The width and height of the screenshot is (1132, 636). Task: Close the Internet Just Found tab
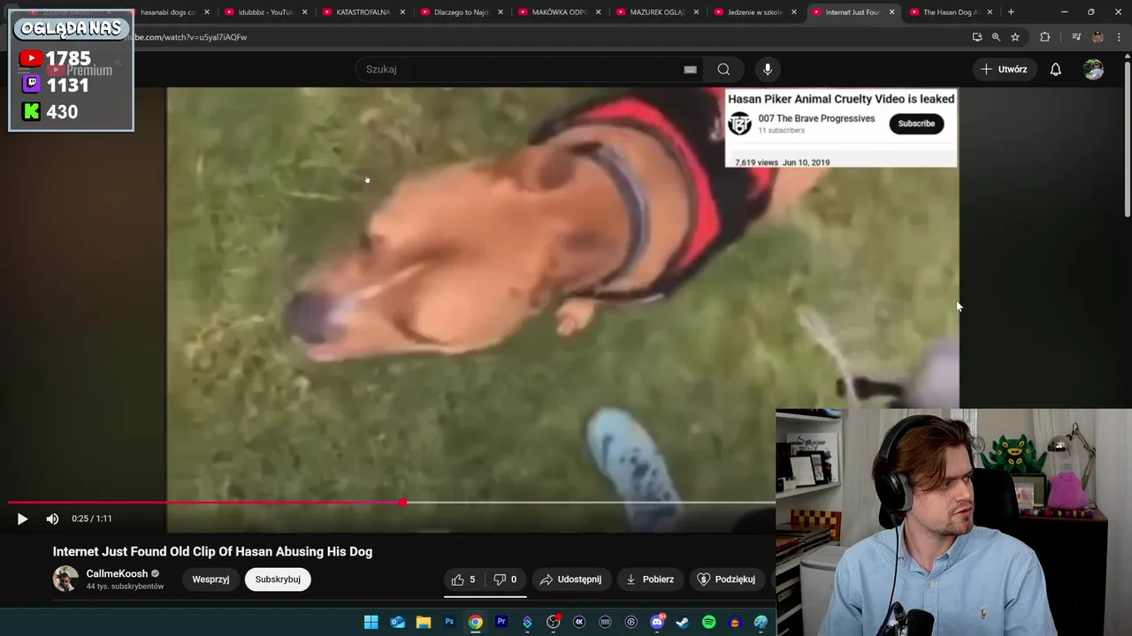891,12
